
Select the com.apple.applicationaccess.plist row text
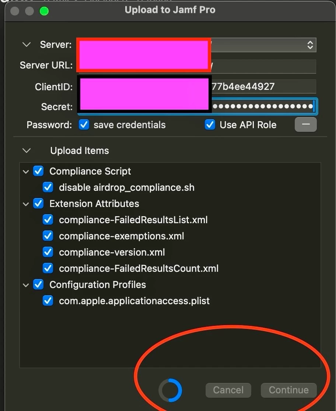tap(134, 301)
